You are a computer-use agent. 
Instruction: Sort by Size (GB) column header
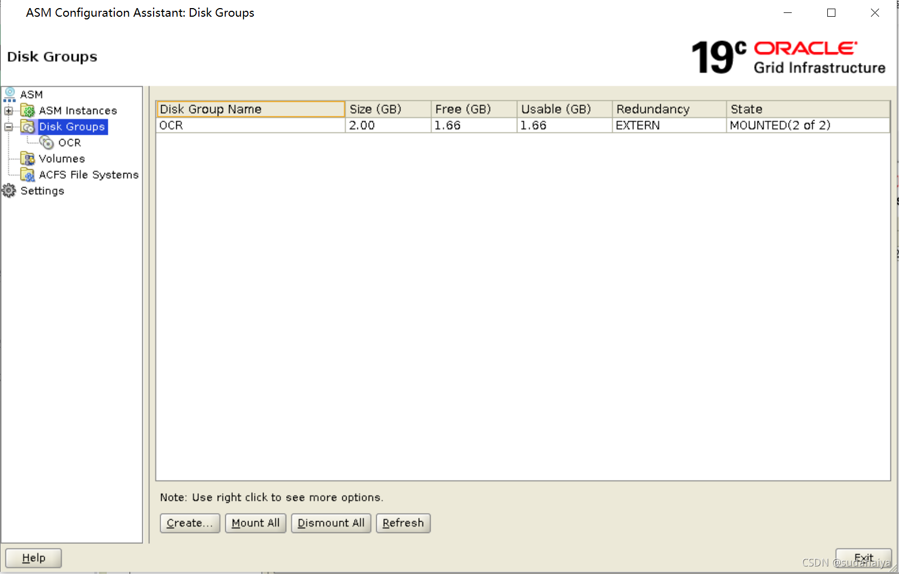(388, 109)
